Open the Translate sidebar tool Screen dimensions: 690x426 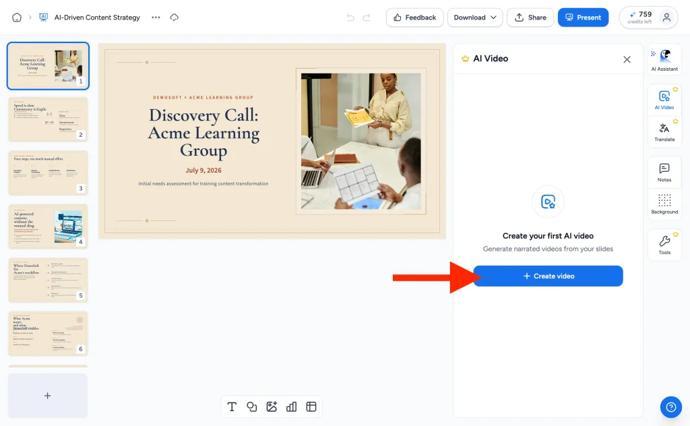tap(664, 132)
